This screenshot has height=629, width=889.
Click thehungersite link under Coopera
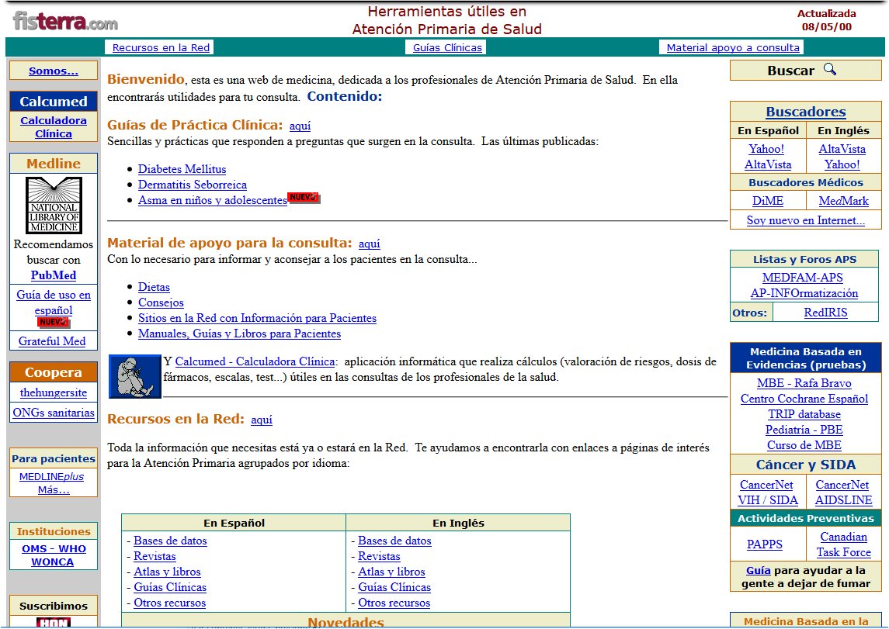pos(54,392)
